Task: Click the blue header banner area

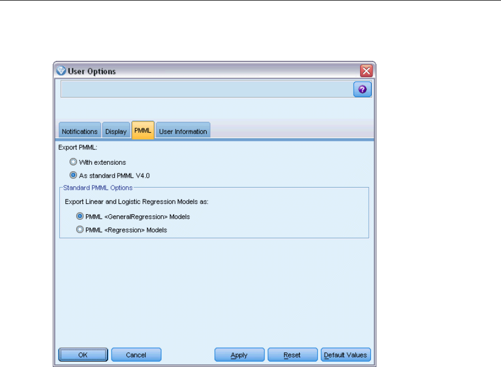Action: point(206,90)
